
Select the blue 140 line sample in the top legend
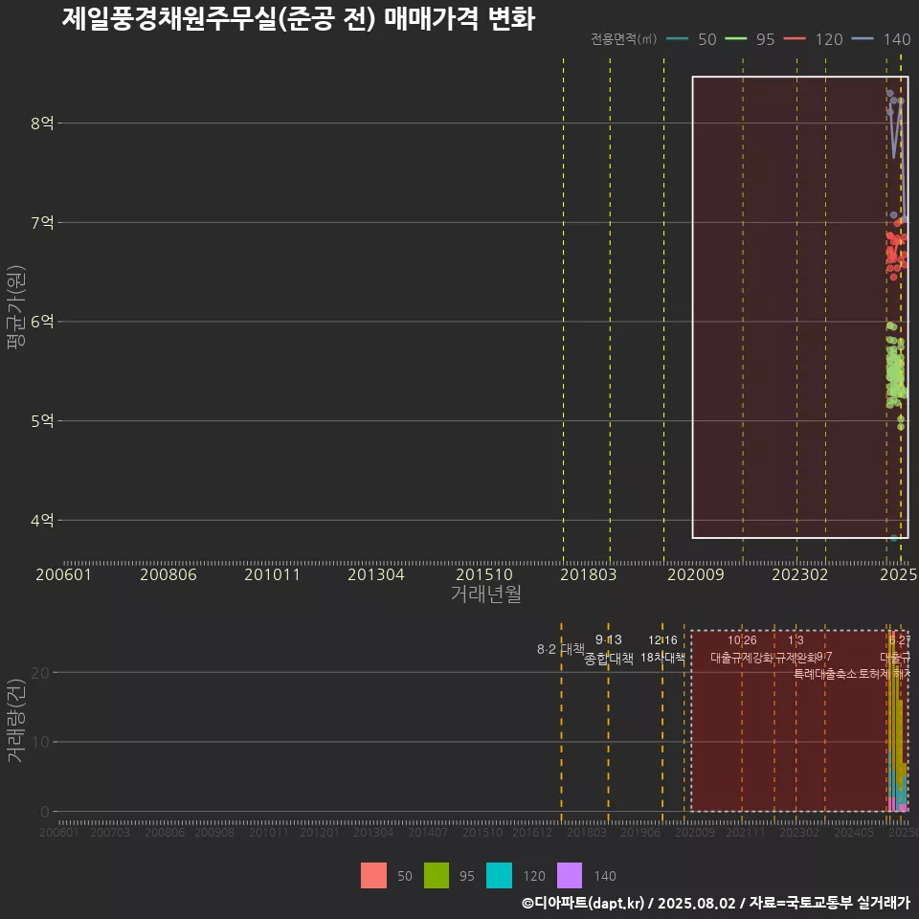863,38
